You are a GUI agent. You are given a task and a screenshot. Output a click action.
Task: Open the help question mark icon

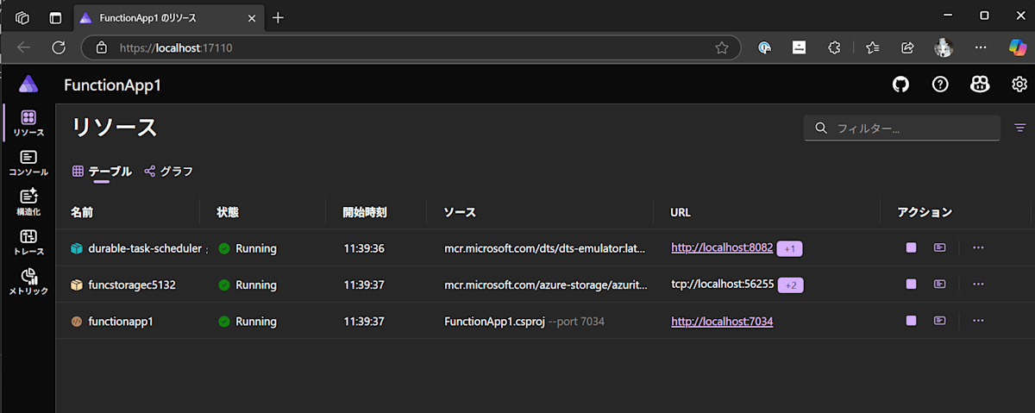click(940, 84)
